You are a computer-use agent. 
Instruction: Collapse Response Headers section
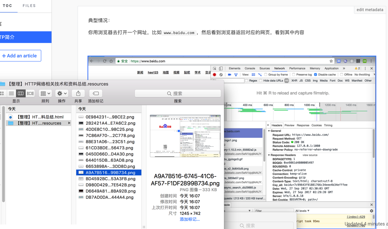[x=269, y=155]
